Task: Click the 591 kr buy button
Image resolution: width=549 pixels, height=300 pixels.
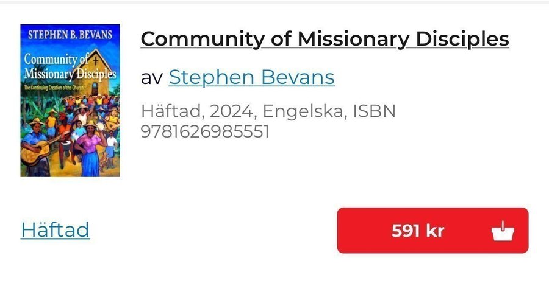Action: (432, 231)
